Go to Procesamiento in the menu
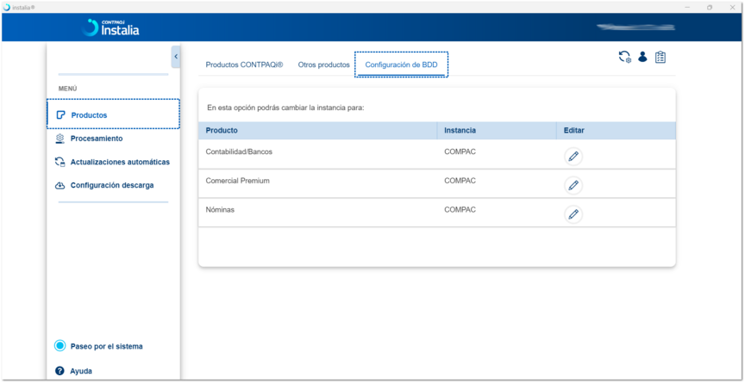745x383 pixels. tap(96, 139)
